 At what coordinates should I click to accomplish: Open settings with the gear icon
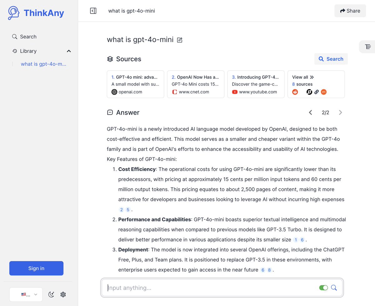(x=63, y=294)
